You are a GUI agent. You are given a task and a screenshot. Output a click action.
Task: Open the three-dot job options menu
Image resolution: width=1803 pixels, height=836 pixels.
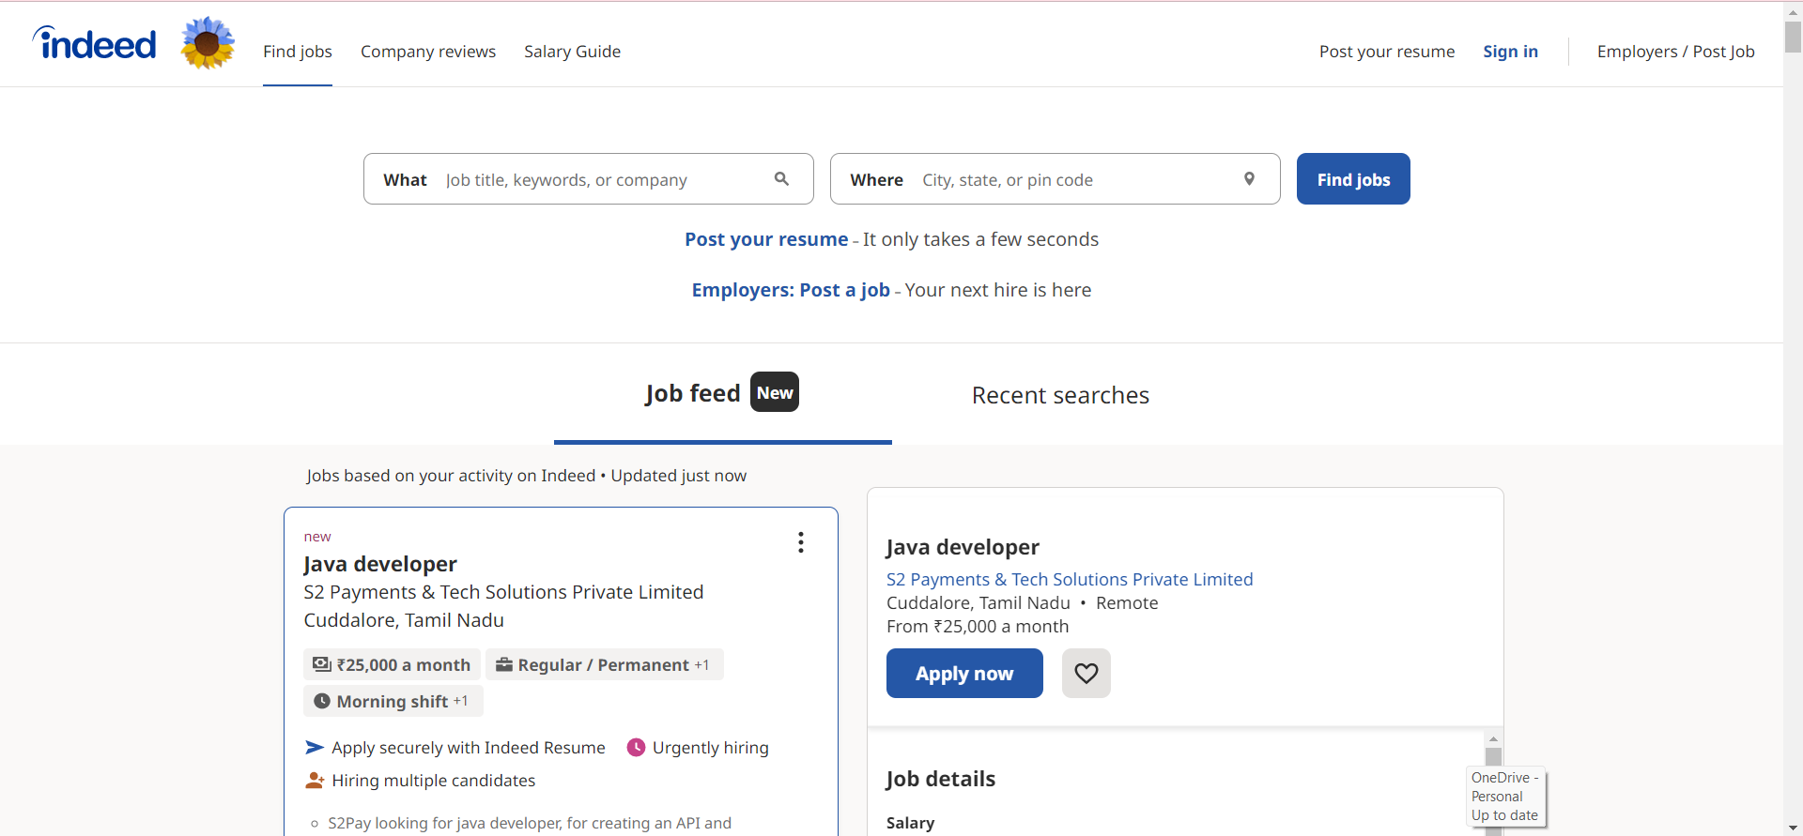pos(800,542)
